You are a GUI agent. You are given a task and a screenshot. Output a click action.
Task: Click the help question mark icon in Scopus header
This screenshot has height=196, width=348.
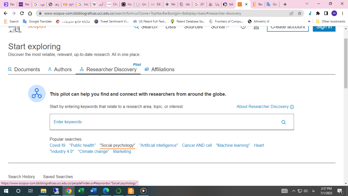point(243,27)
